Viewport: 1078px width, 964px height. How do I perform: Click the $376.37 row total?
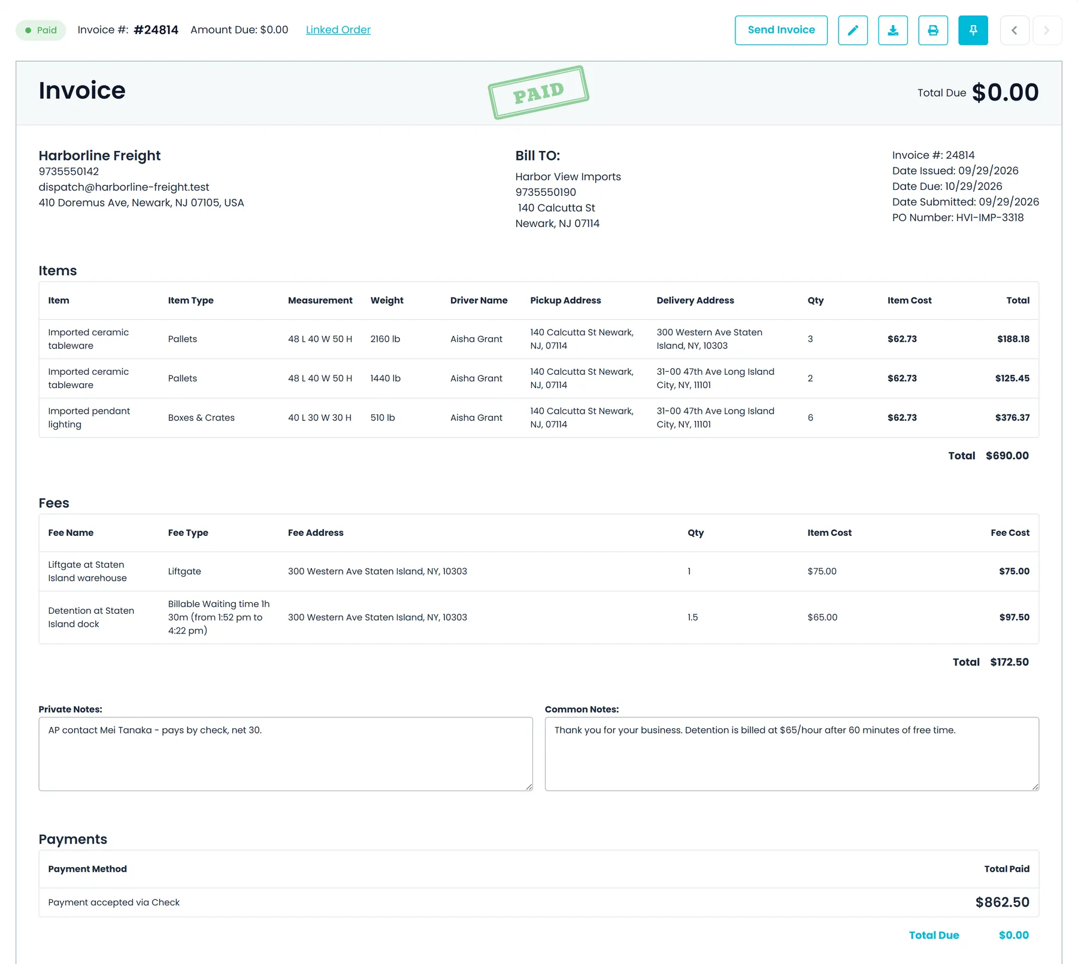pyautogui.click(x=1012, y=418)
